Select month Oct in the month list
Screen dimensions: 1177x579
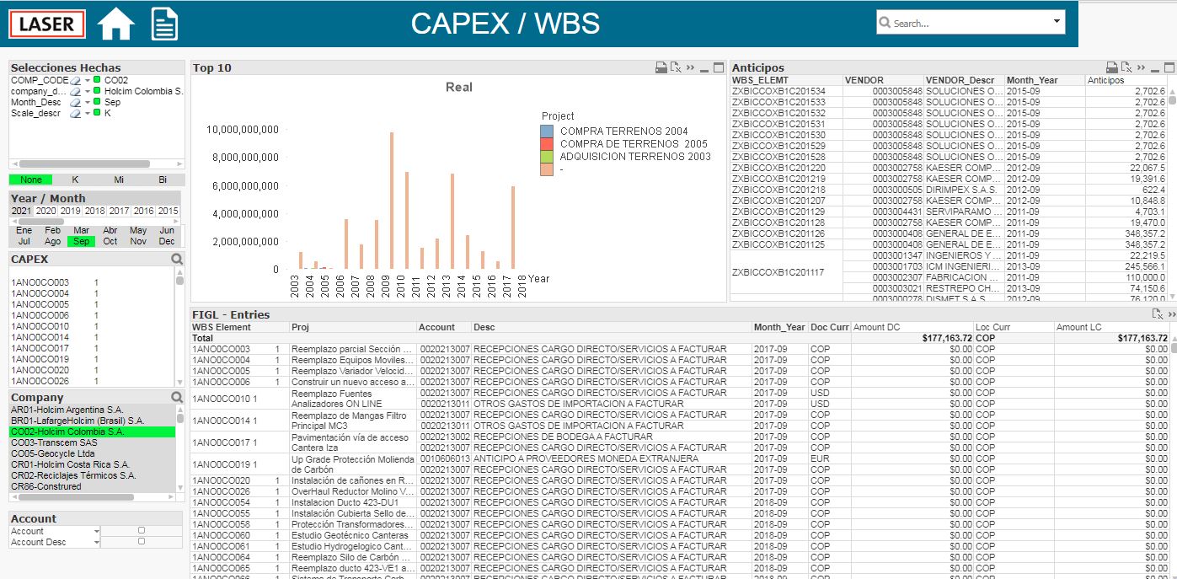click(110, 241)
